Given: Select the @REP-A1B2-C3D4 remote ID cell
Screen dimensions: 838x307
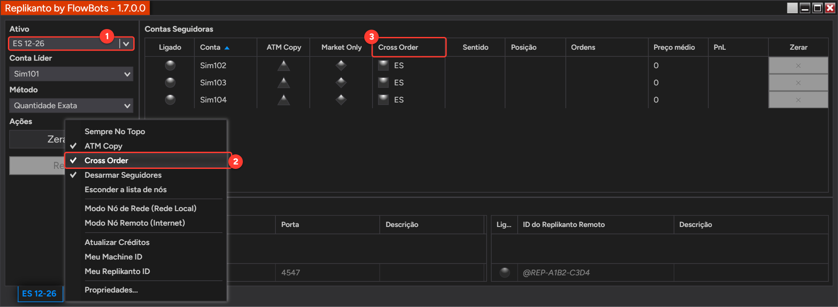Looking at the screenshot, I should coord(596,273).
